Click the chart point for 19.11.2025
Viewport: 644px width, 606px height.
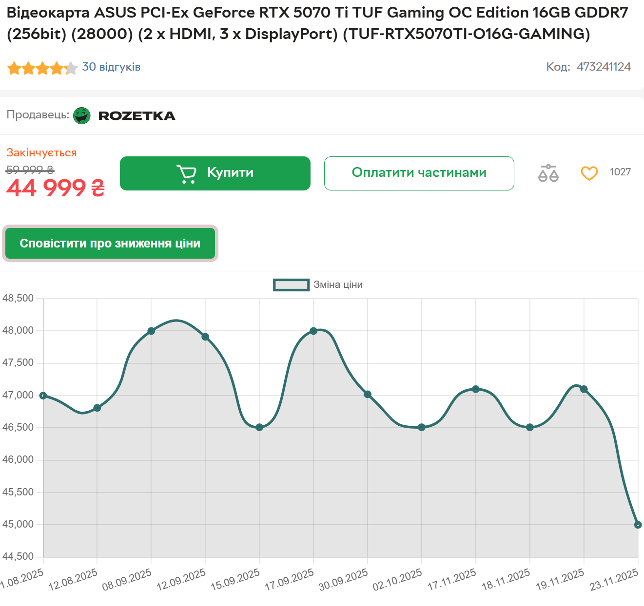pos(584,389)
